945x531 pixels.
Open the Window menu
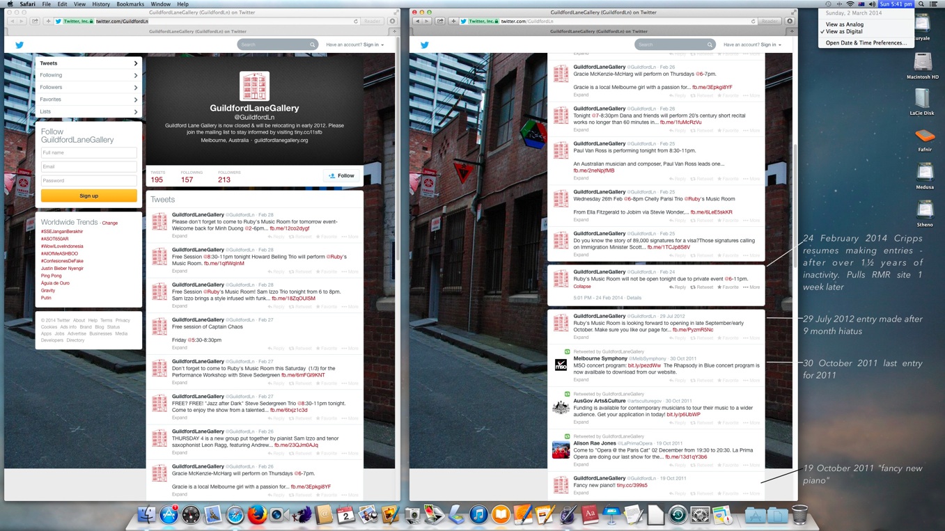(x=161, y=4)
